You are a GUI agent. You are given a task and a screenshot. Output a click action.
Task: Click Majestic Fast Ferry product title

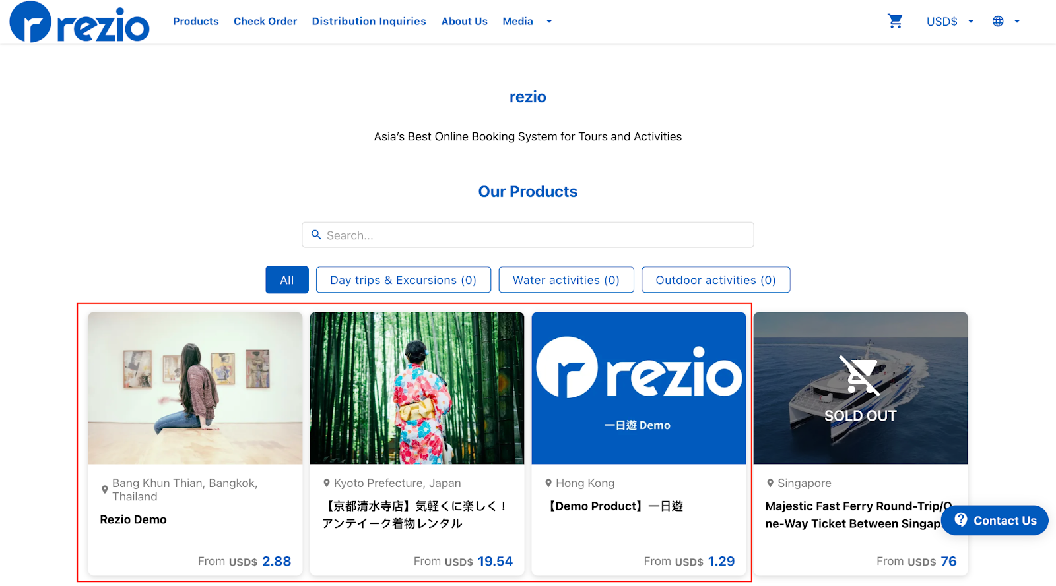[859, 515]
